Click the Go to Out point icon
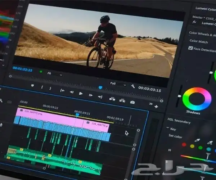 [x=100, y=96]
